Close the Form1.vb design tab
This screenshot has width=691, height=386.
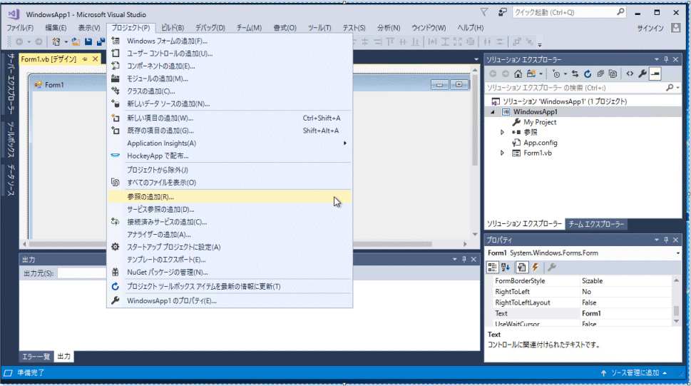point(95,59)
